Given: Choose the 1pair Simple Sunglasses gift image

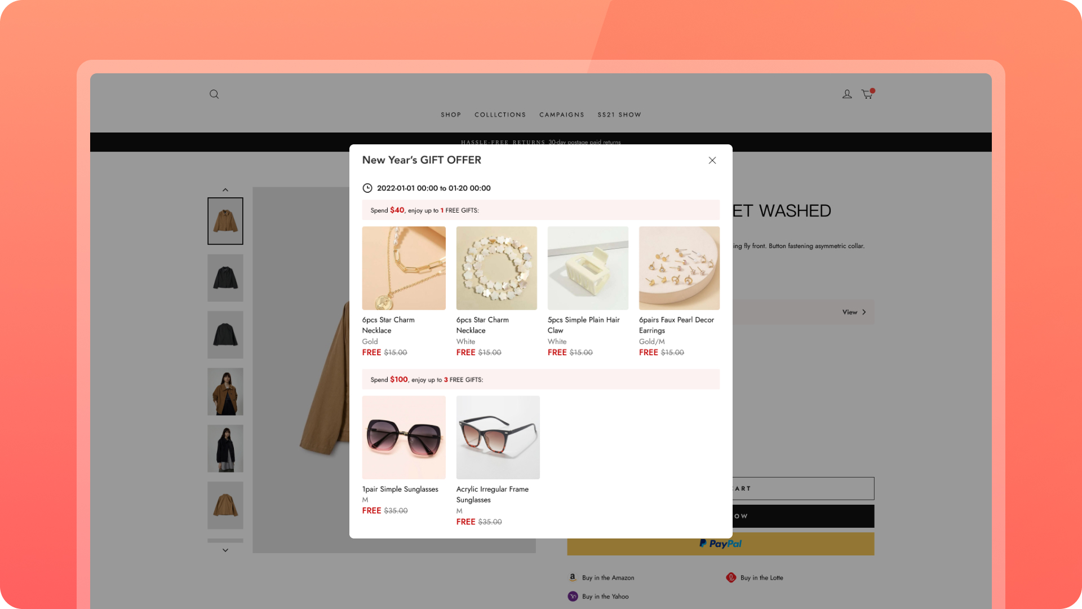Looking at the screenshot, I should point(403,438).
